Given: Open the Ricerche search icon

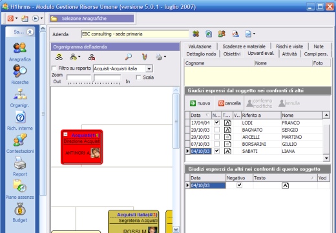Looking at the screenshot, I should (20, 71).
